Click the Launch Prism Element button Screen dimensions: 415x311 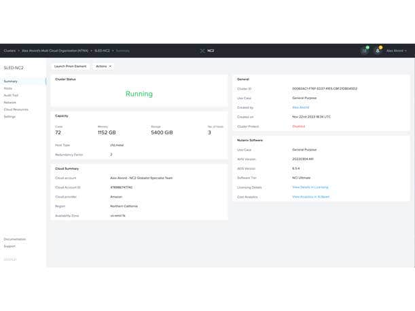tap(71, 67)
